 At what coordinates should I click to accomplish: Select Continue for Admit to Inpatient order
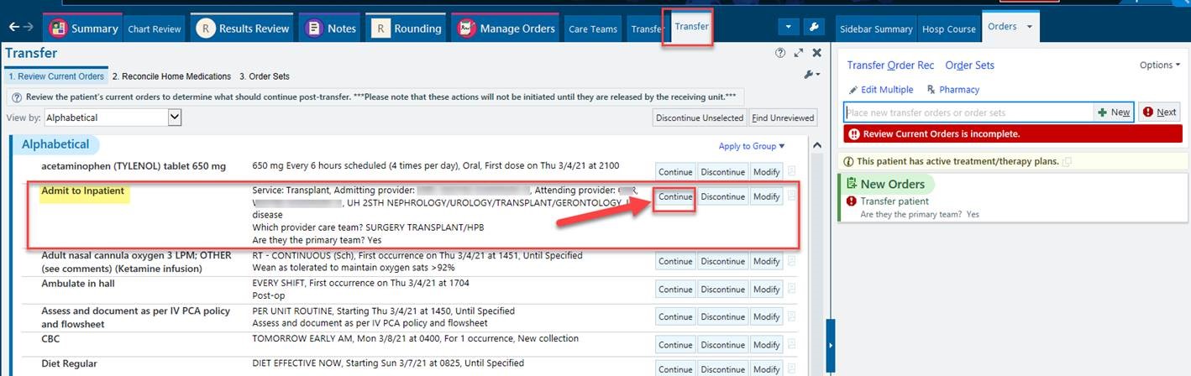point(675,196)
